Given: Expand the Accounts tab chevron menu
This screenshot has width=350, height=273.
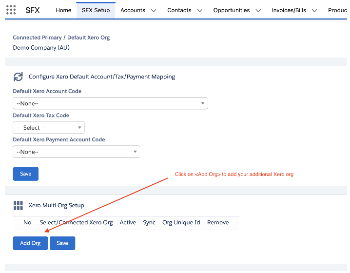Looking at the screenshot, I should [154, 11].
